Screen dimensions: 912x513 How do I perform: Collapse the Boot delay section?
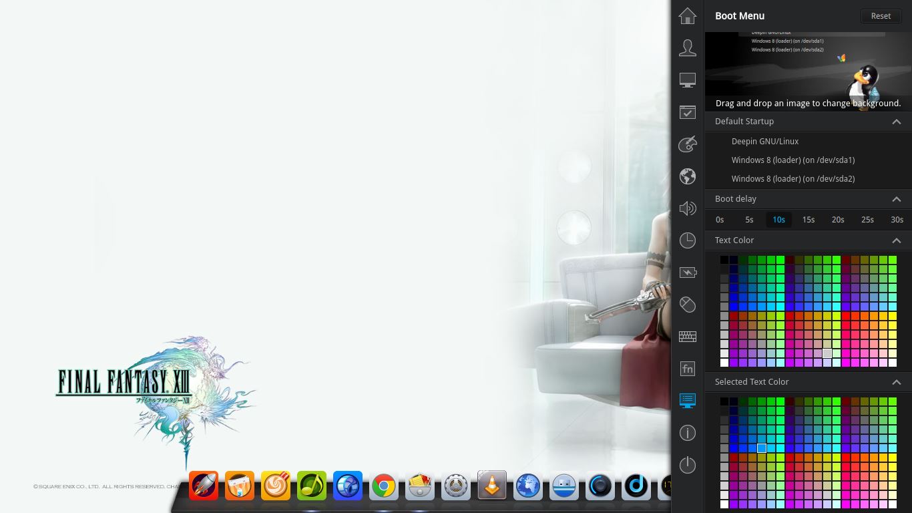pyautogui.click(x=897, y=199)
